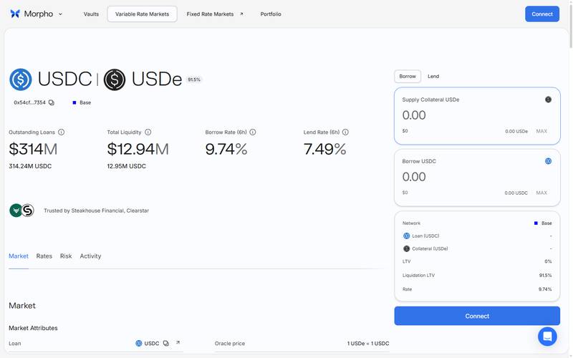The image size is (573, 358).
Task: Click the 0x54cf...7354 address text
Action: click(29, 102)
